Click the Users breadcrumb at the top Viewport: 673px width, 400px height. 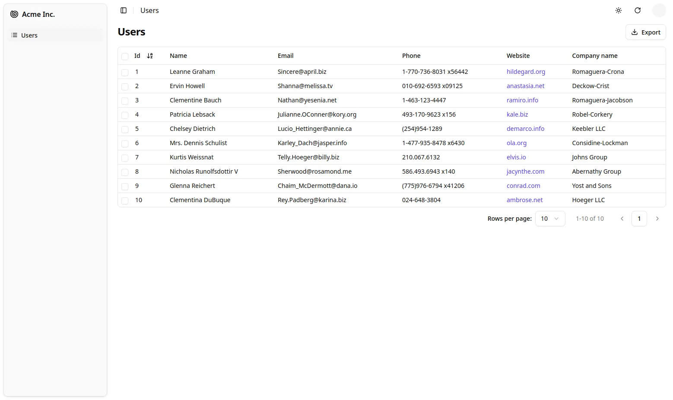click(x=149, y=10)
